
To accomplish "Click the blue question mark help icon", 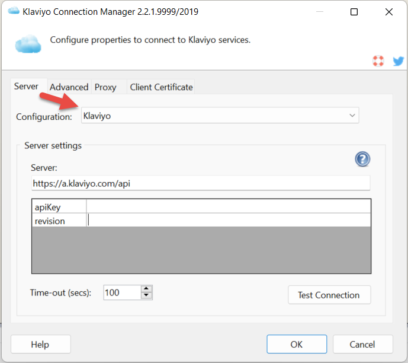I will point(362,159).
